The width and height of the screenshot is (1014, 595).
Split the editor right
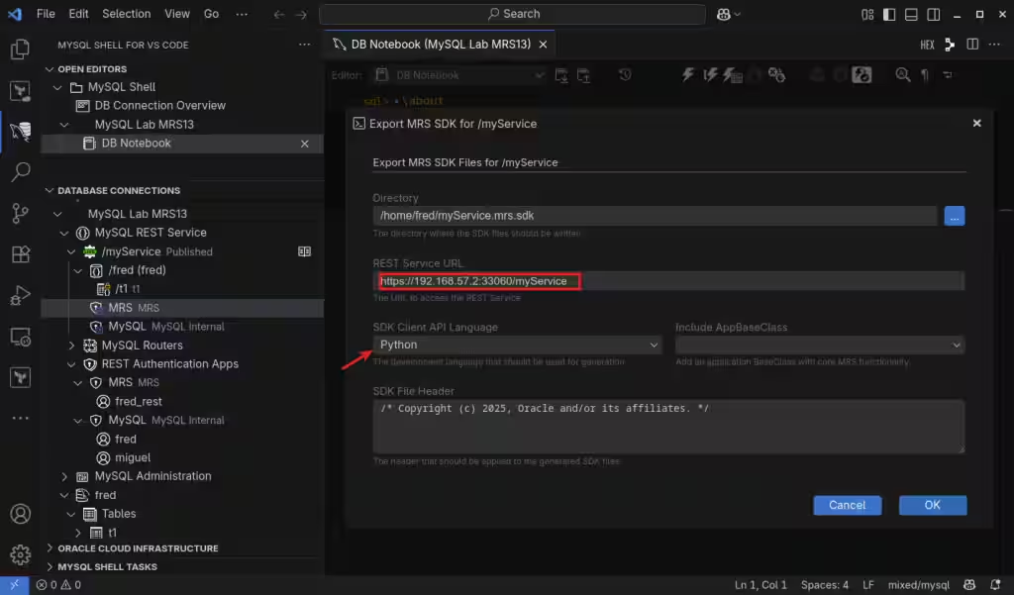[972, 44]
